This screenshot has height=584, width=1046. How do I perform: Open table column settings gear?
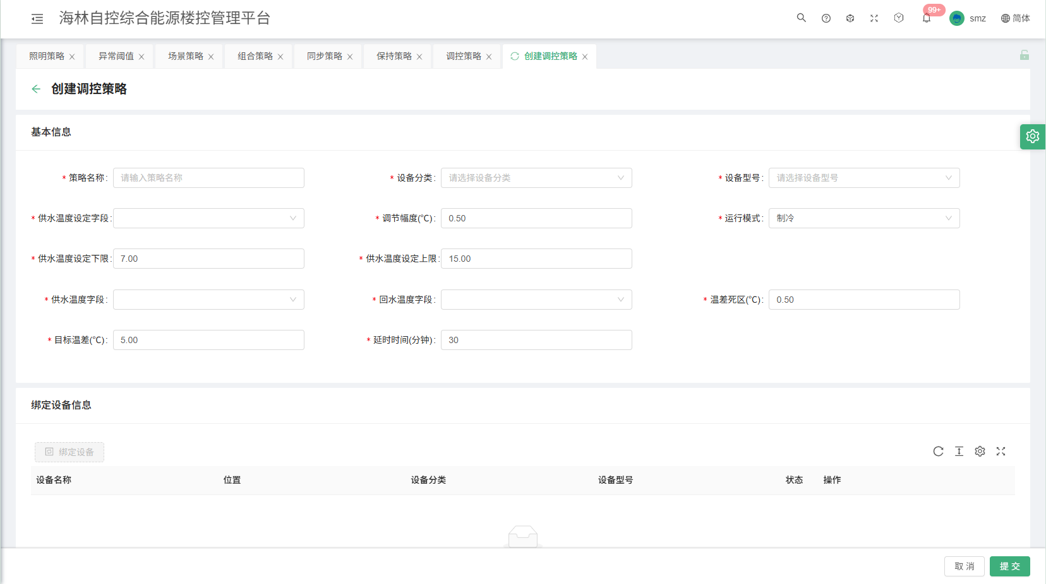(x=980, y=452)
